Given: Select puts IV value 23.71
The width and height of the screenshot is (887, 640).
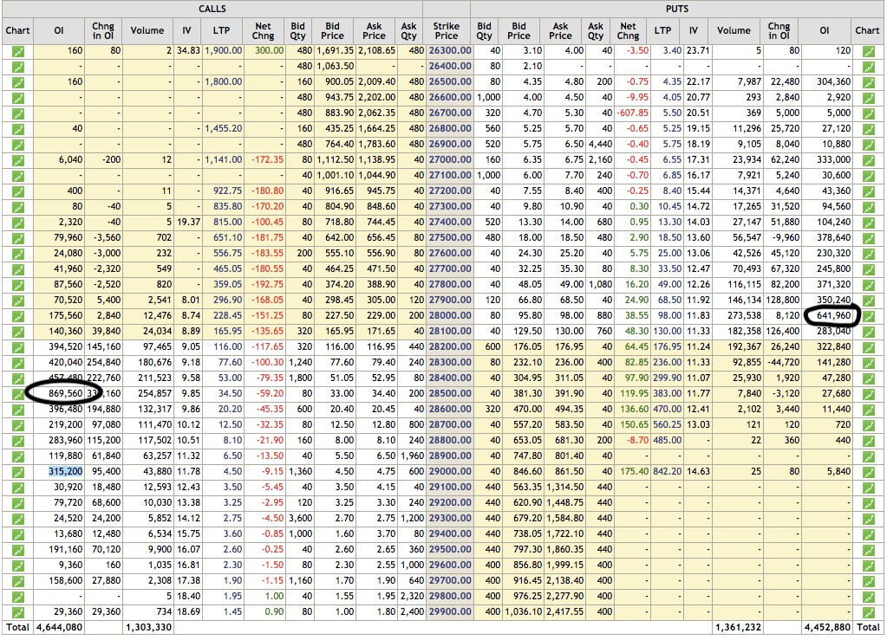Looking at the screenshot, I should pyautogui.click(x=698, y=51).
